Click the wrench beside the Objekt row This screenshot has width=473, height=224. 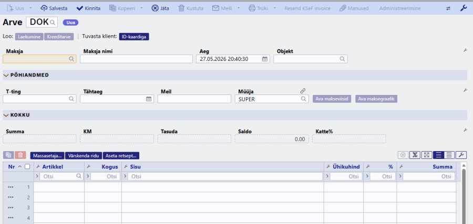click(466, 50)
